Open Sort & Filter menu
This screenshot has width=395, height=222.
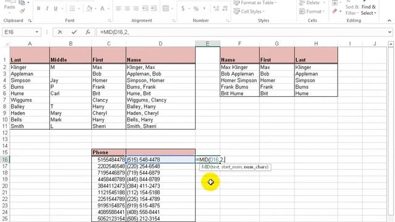[352, 10]
